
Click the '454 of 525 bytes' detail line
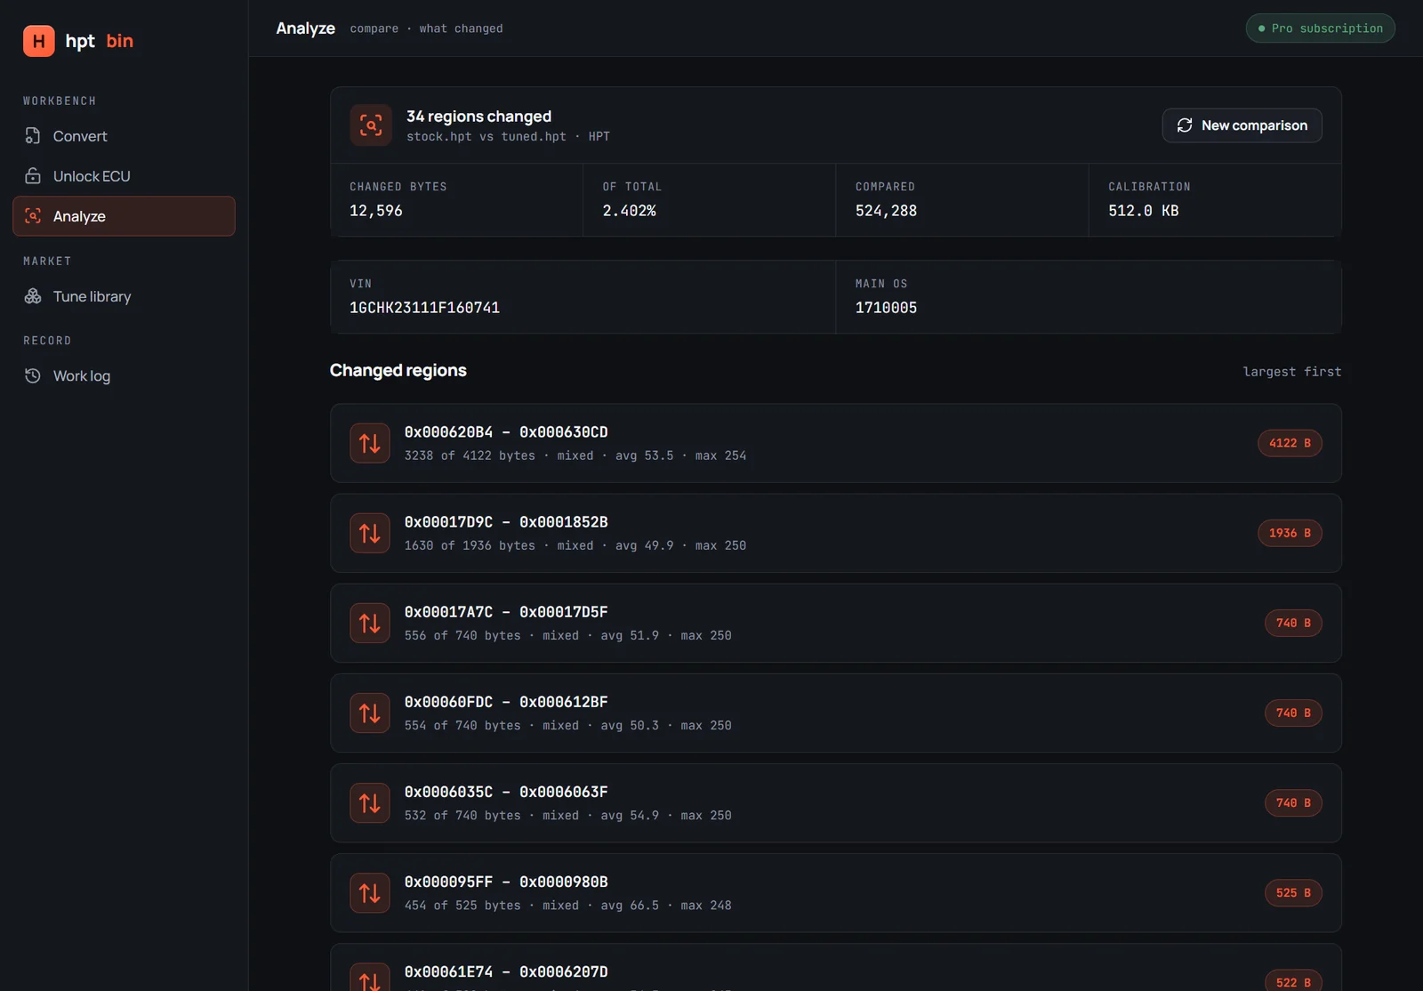point(568,906)
